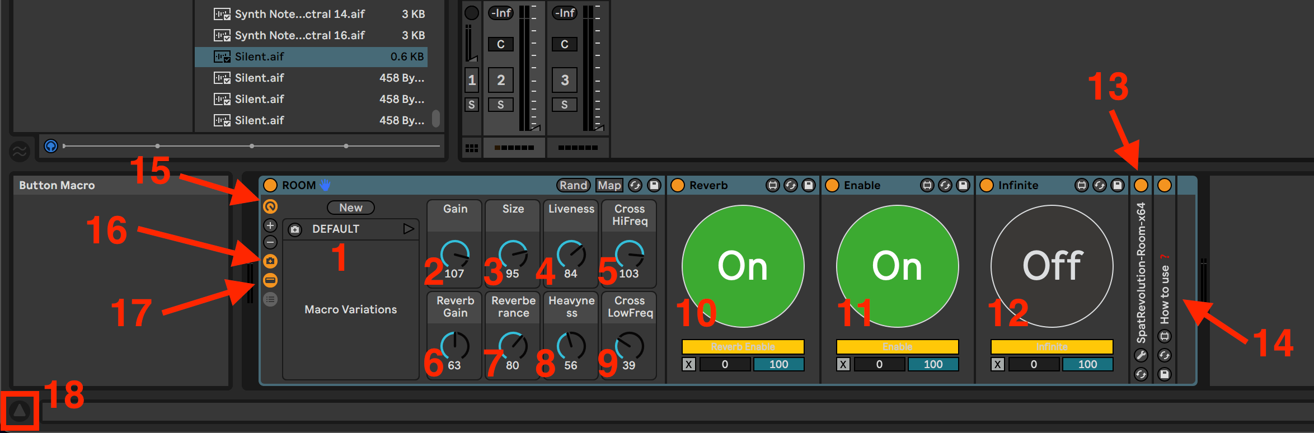Click the waveform icon below the browser

coord(19,151)
